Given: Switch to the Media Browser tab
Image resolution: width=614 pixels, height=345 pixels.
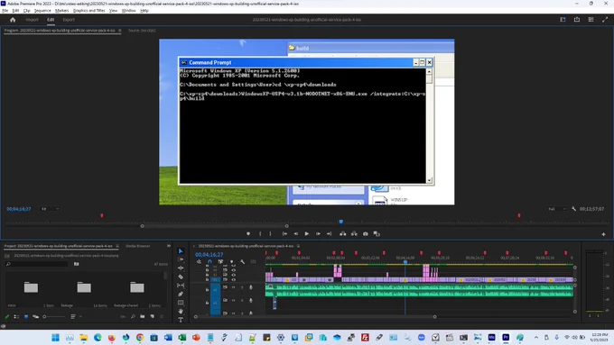Looking at the screenshot, I should tap(138, 246).
